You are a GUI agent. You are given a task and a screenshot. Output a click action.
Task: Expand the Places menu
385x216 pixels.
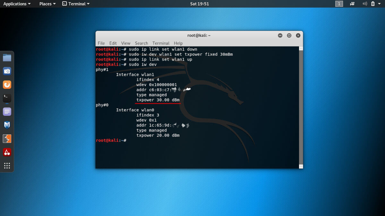pyautogui.click(x=47, y=4)
